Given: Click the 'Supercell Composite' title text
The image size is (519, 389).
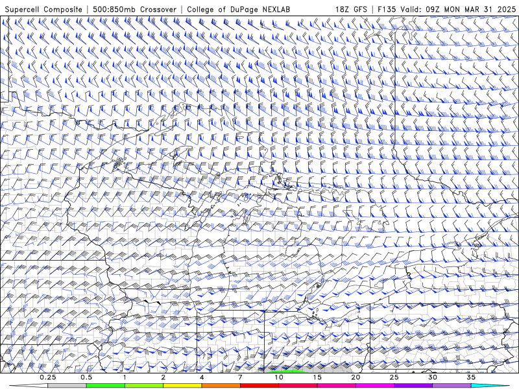Looking at the screenshot, I should tap(43, 10).
